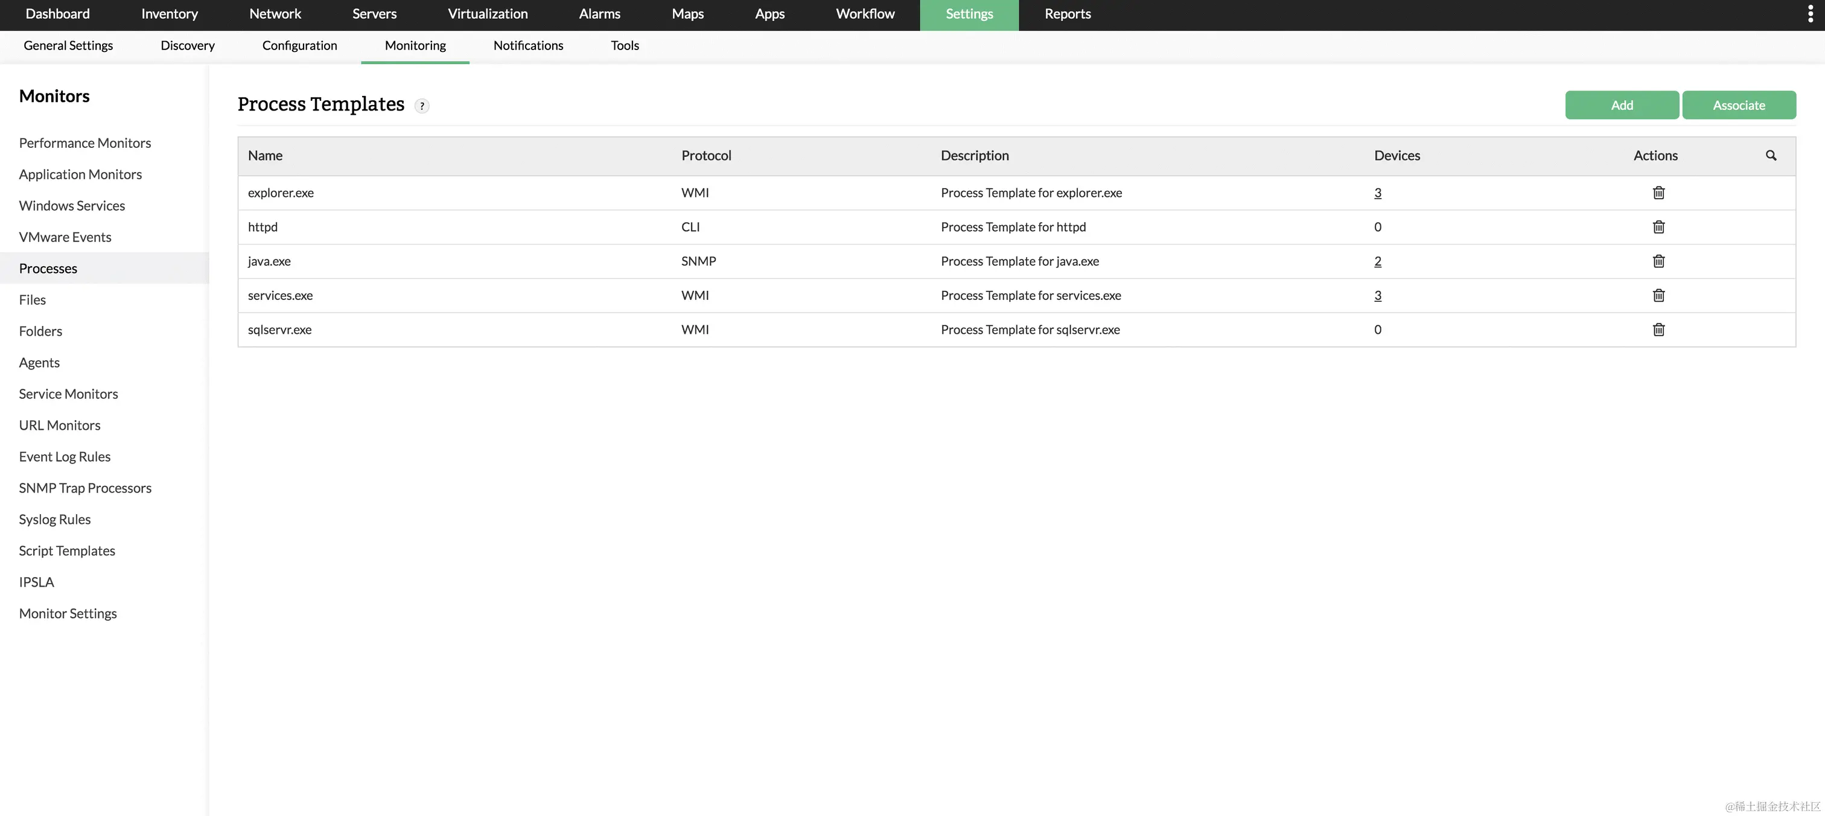Image resolution: width=1825 pixels, height=816 pixels.
Task: Open the Reports tab
Action: coord(1068,14)
